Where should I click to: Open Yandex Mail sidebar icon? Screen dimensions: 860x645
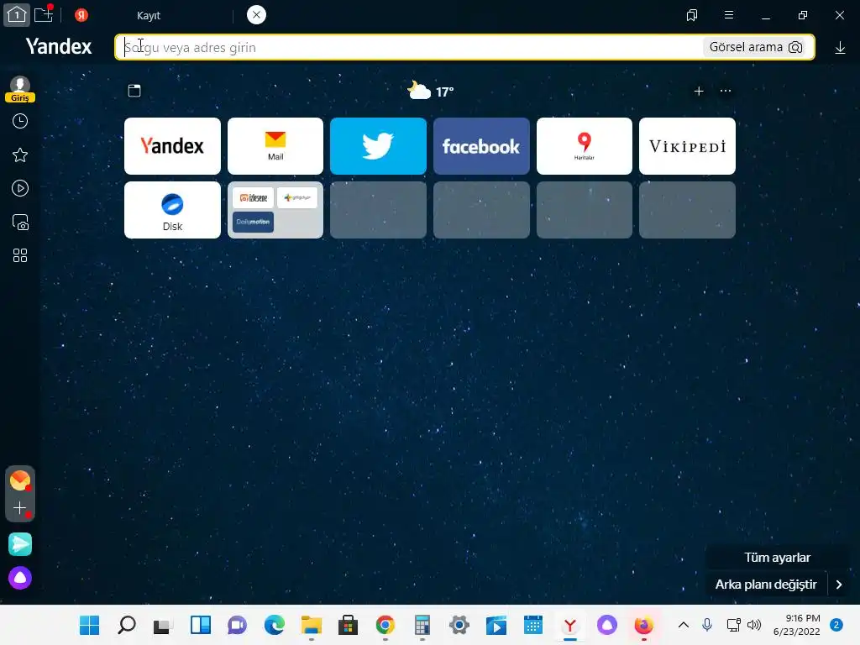(20, 480)
